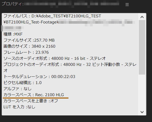152x122 pixels.
Task: Click the フレームレート 23.976 line
Action: tap(26, 52)
